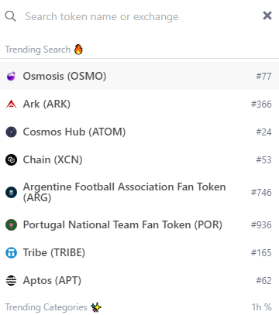Select Ark (ARK) trending result

click(139, 104)
